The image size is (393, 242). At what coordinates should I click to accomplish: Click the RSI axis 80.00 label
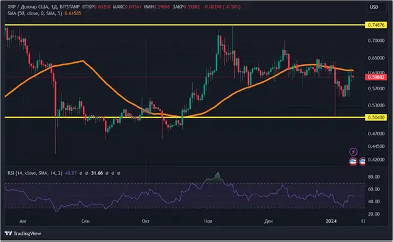coord(374,177)
